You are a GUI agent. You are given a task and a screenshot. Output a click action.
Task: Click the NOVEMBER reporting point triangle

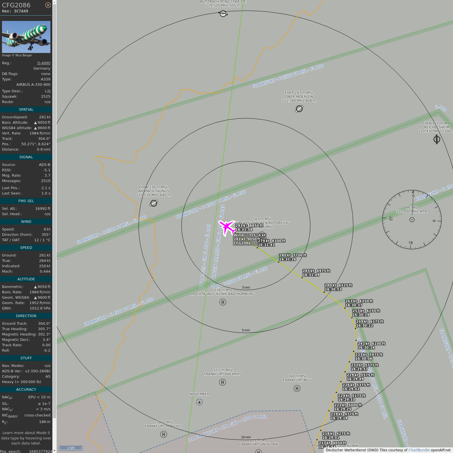coord(199,402)
